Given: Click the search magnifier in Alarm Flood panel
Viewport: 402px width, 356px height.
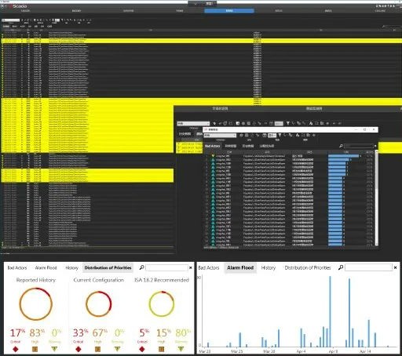Looking at the screenshot, I should [x=341, y=267].
